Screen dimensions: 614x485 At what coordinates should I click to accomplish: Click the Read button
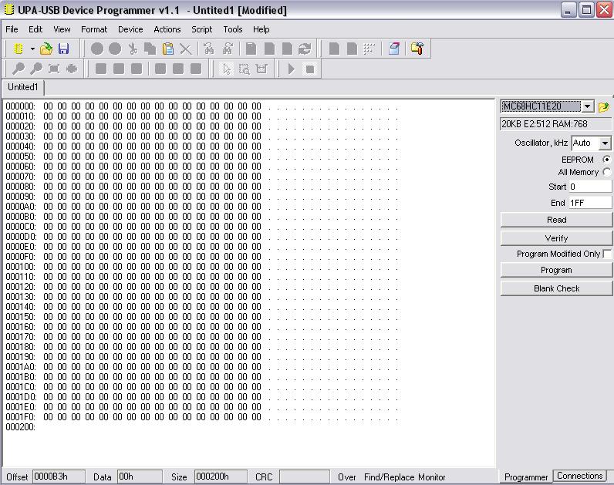pyautogui.click(x=556, y=220)
